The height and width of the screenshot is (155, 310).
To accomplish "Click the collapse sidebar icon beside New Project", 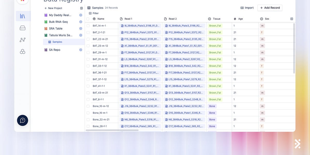I will [x=81, y=8].
